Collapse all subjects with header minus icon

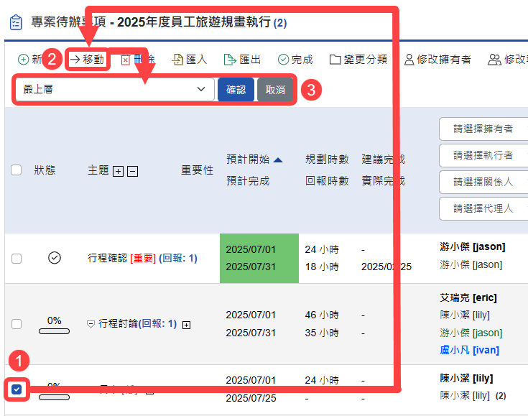click(x=133, y=171)
